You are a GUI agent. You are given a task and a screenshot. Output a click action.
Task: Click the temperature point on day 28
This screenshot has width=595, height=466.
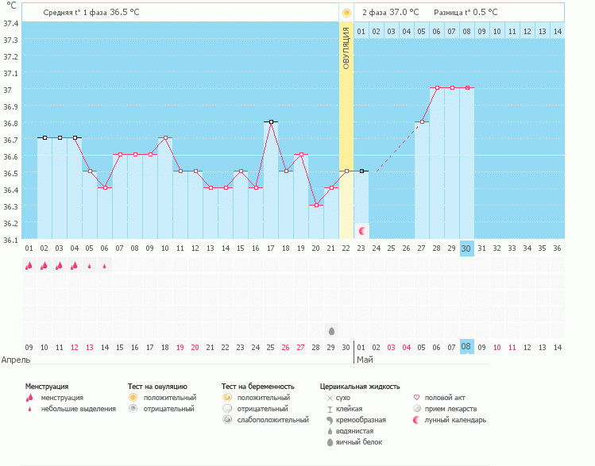point(437,88)
